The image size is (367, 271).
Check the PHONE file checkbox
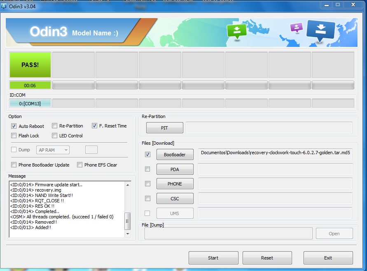coord(147,184)
